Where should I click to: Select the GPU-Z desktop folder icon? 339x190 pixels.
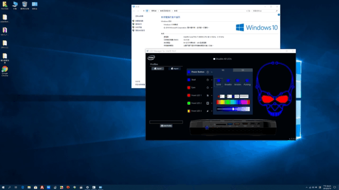(x=5, y=44)
